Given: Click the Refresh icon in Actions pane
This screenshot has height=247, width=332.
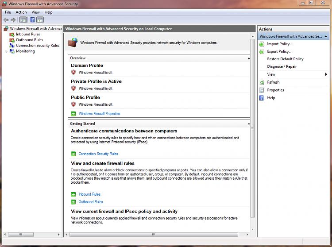Looking at the screenshot, I should [262, 82].
